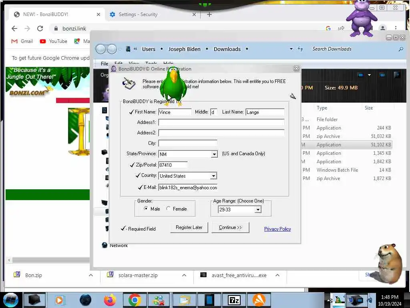Open a new Chrome tab
The width and height of the screenshot is (410, 308).
coord(209,14)
